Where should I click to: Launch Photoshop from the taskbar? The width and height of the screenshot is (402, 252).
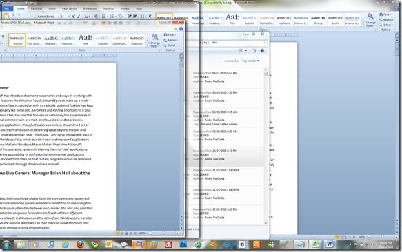point(183,244)
